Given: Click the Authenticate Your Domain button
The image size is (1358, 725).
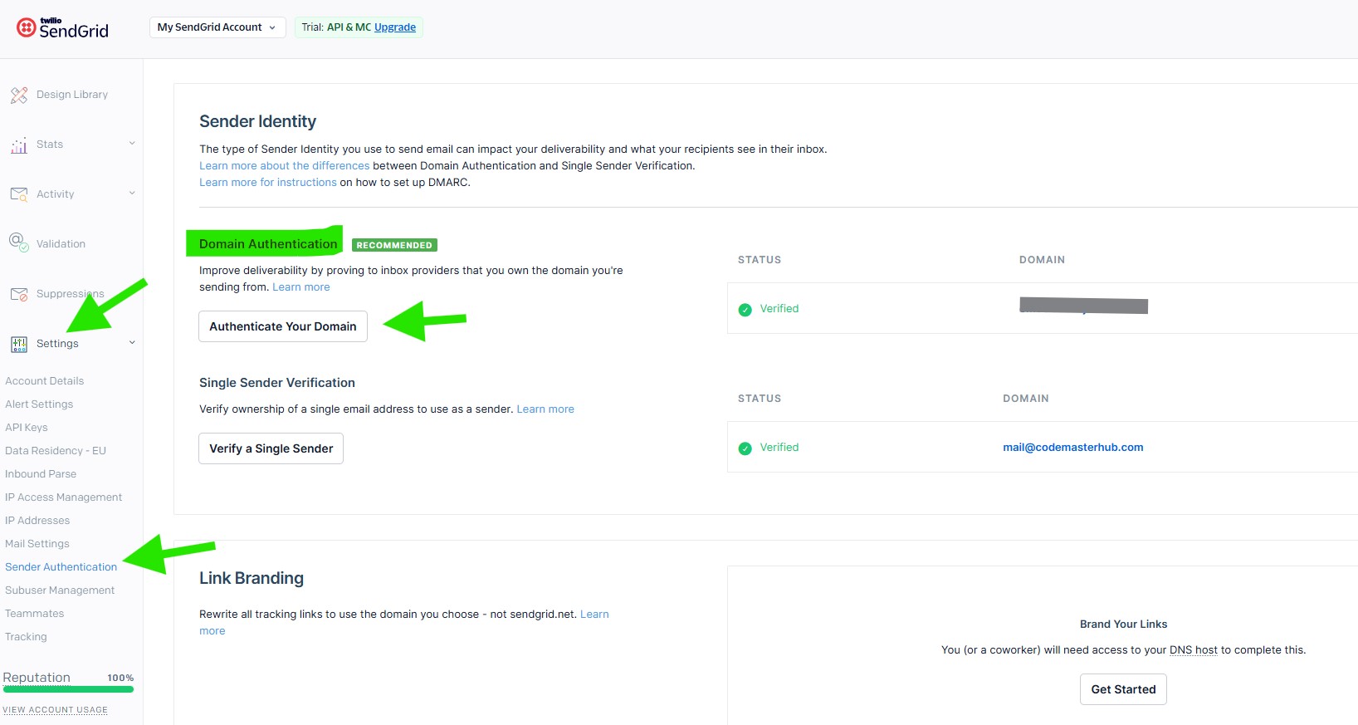Looking at the screenshot, I should click(282, 326).
